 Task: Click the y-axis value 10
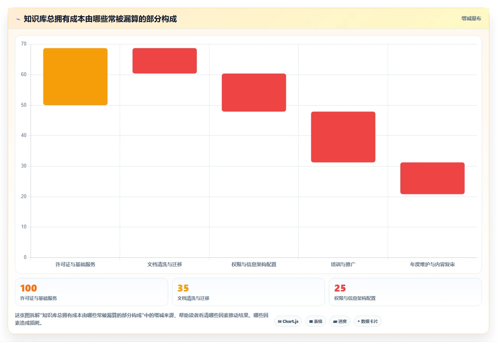pos(24,227)
